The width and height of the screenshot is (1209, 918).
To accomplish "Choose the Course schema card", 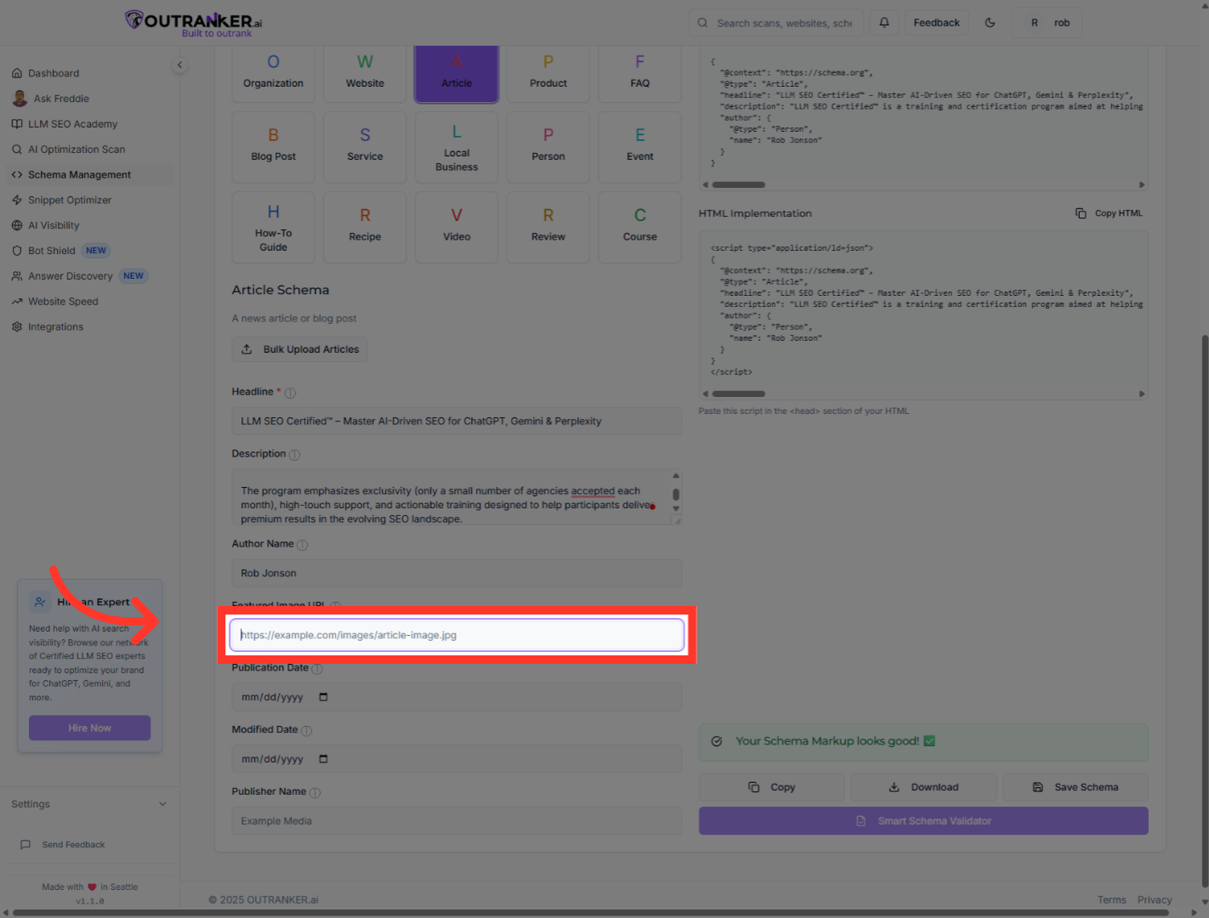I will 640,228.
